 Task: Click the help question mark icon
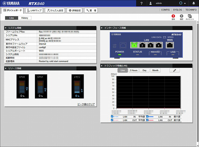pyautogui.click(x=141, y=3)
